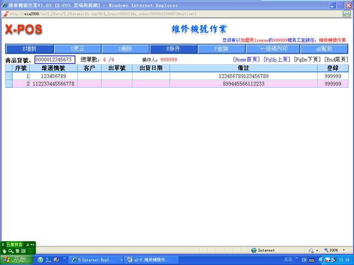Click the barcode print (條碼列印) button

(269, 49)
